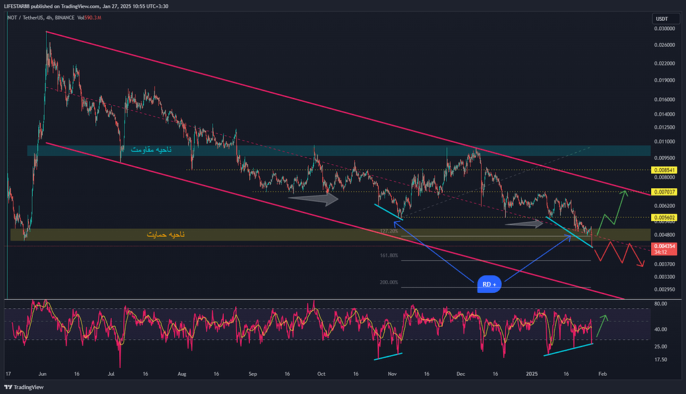Screen dimensions: 686x394
Task: Click the 200.00% Fibonacci level label
Action: point(389,282)
